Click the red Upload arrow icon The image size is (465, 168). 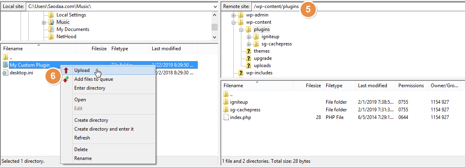(x=66, y=70)
